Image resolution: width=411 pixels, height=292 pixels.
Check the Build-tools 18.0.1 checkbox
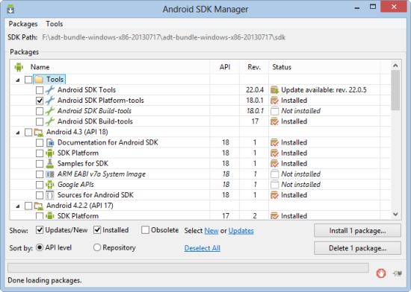(x=40, y=111)
